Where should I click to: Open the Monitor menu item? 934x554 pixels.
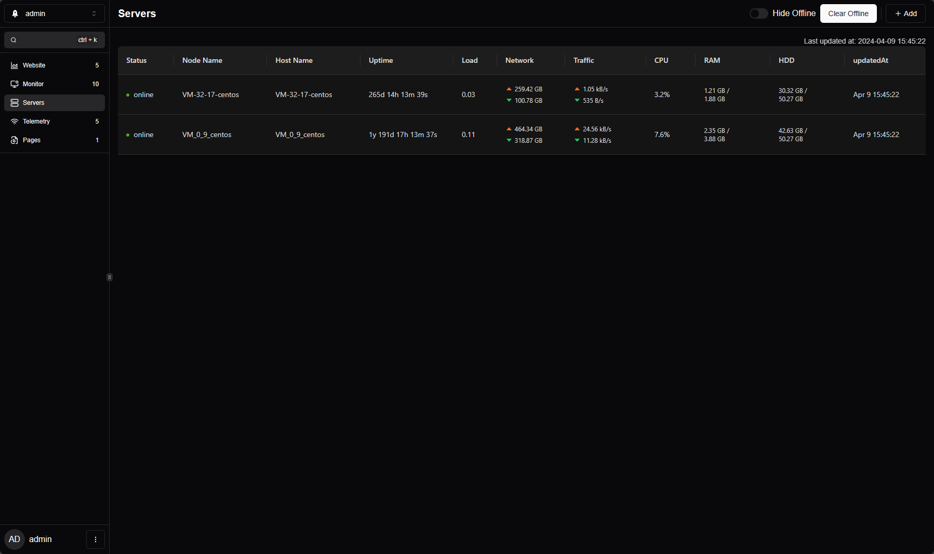coord(55,84)
